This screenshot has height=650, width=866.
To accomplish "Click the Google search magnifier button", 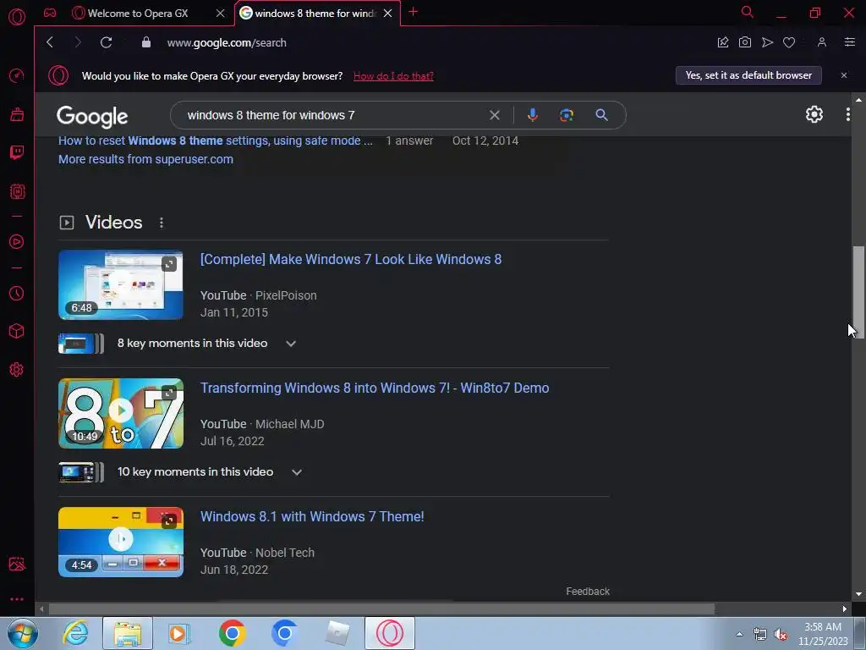I will [601, 115].
